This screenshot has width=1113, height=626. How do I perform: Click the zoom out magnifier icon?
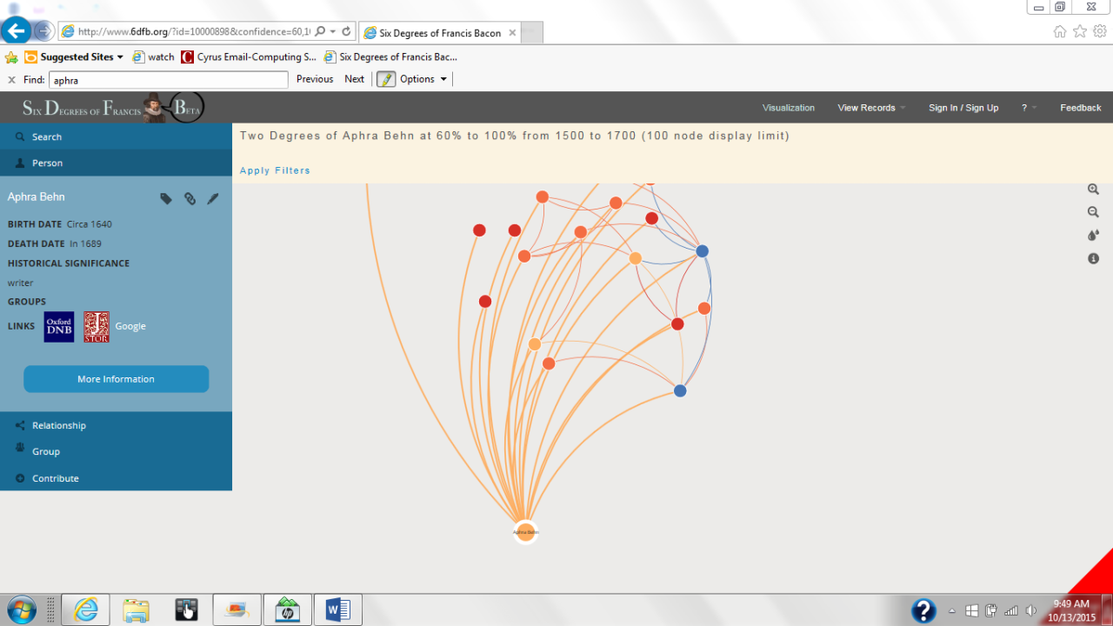point(1093,212)
